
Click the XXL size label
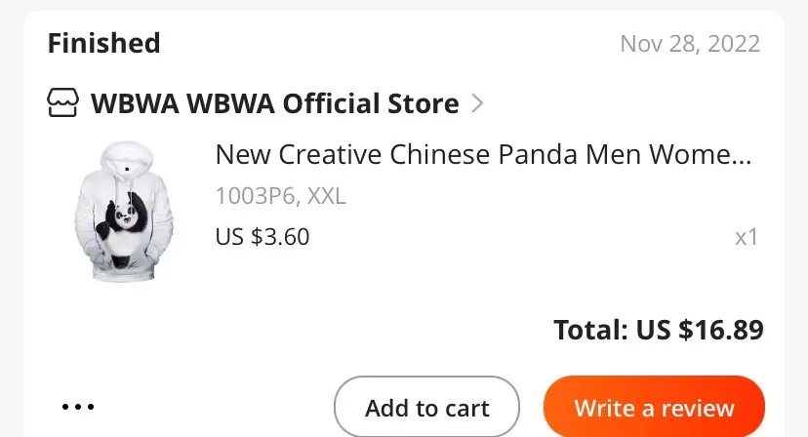[x=327, y=196]
